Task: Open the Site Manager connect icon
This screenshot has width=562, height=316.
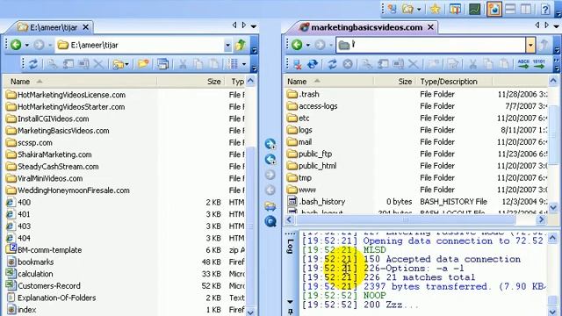Action: click(393, 9)
